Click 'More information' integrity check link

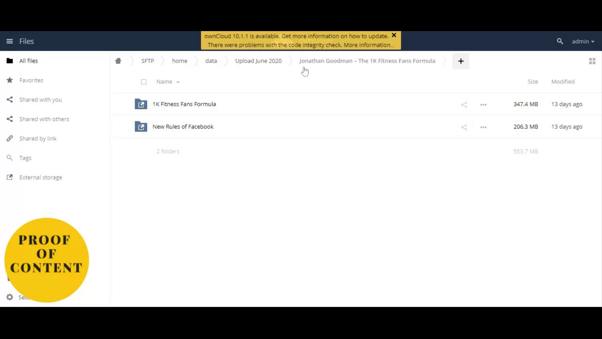point(369,45)
